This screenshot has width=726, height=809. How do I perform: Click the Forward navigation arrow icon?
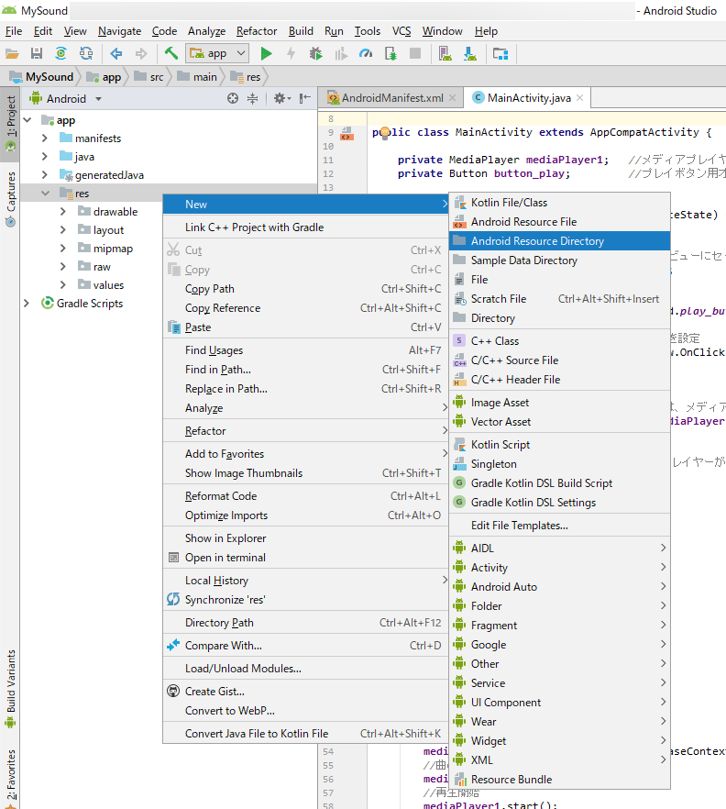coord(141,53)
